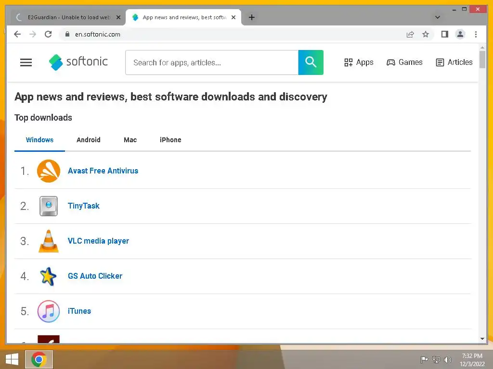Bookmark this page with star icon
493x369 pixels.
pyautogui.click(x=426, y=34)
